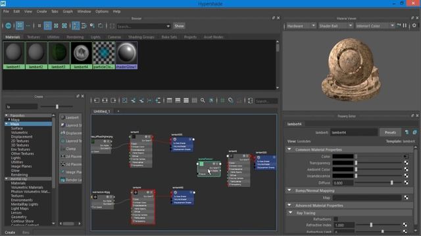This screenshot has height=236, width=421.
Task: Switch to the Textures tab
Action: pos(34,37)
